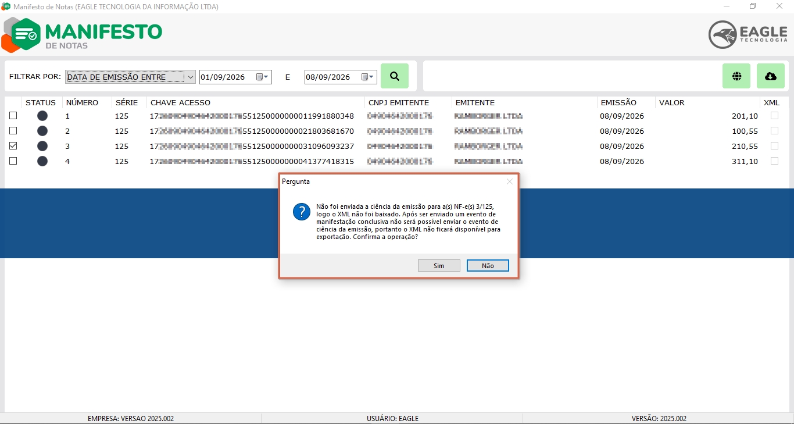
Task: Click the cloud download icon button
Action: [771, 76]
